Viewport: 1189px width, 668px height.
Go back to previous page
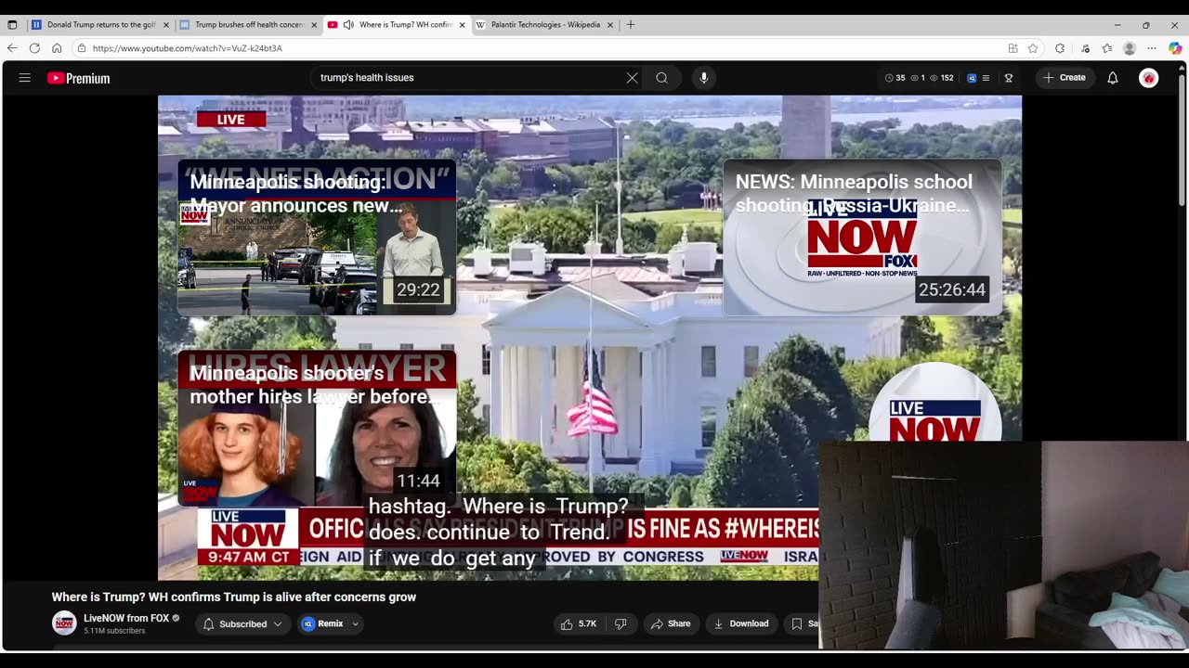[12, 48]
